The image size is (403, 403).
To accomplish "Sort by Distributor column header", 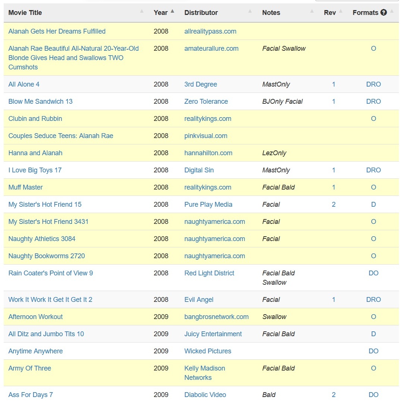I will coord(201,13).
